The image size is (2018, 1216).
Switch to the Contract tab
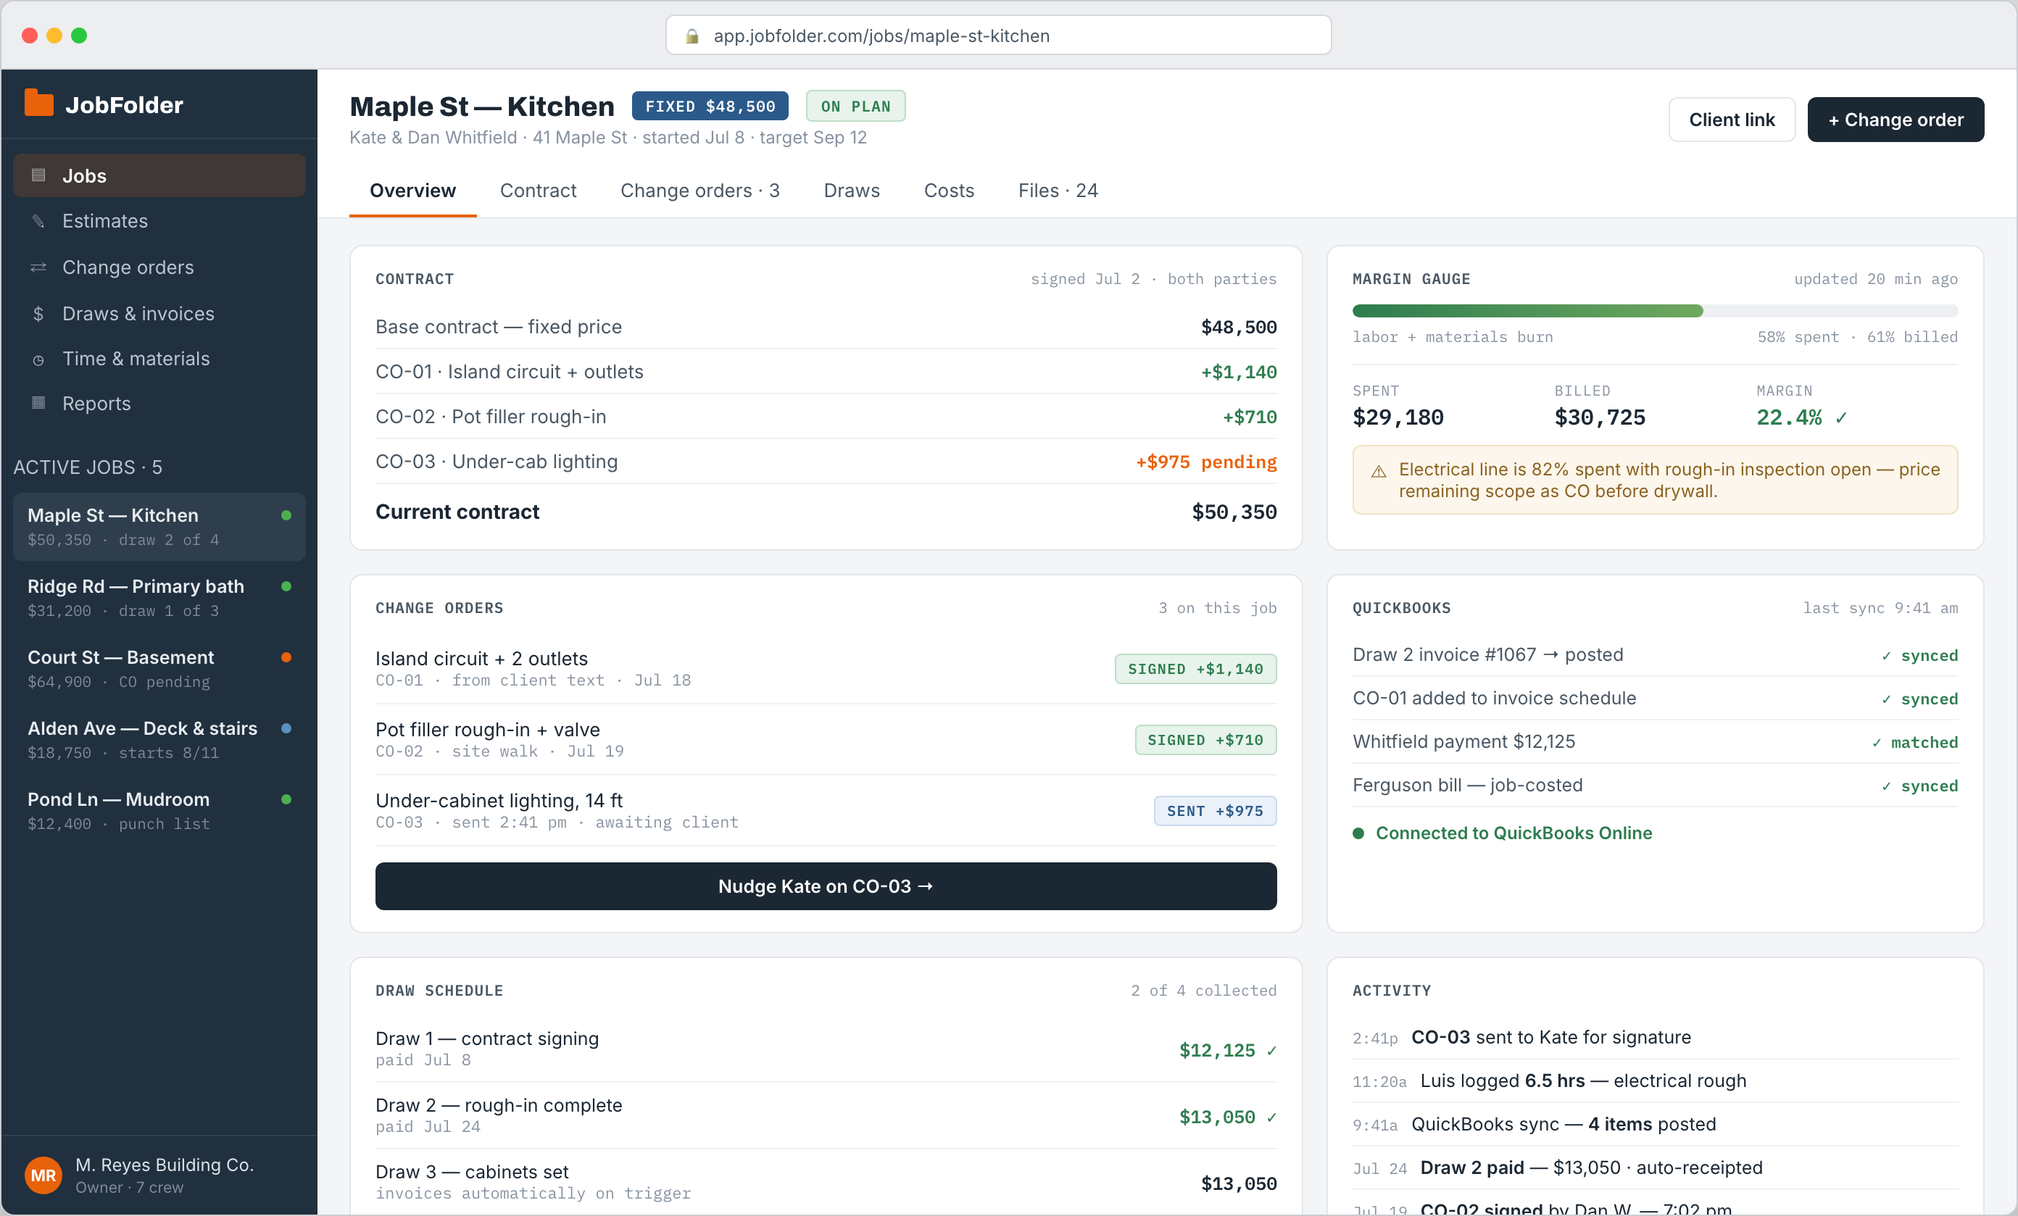tap(538, 191)
